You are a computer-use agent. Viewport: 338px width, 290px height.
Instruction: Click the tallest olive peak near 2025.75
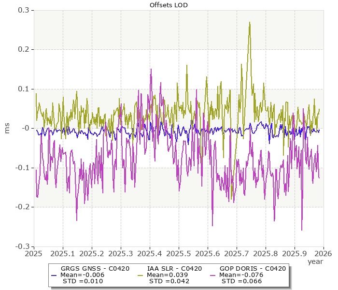[250, 23]
